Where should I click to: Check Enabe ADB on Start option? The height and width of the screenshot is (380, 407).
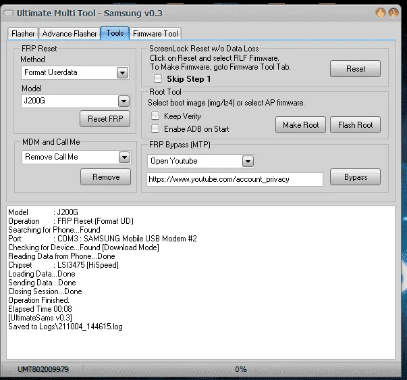coord(155,128)
